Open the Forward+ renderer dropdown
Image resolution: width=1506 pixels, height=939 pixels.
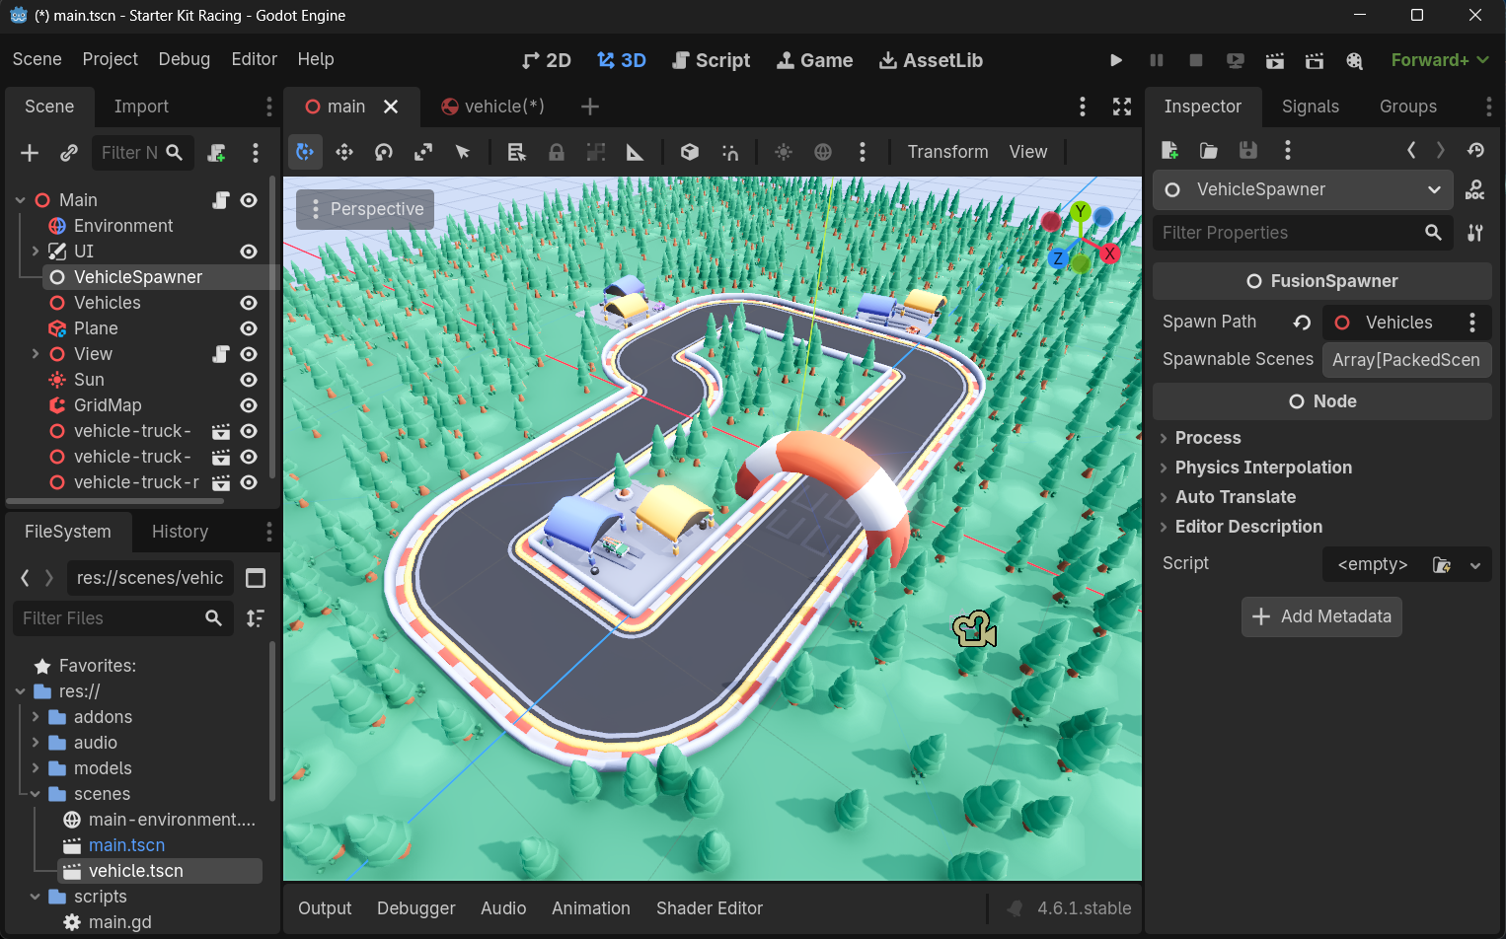pos(1439,60)
